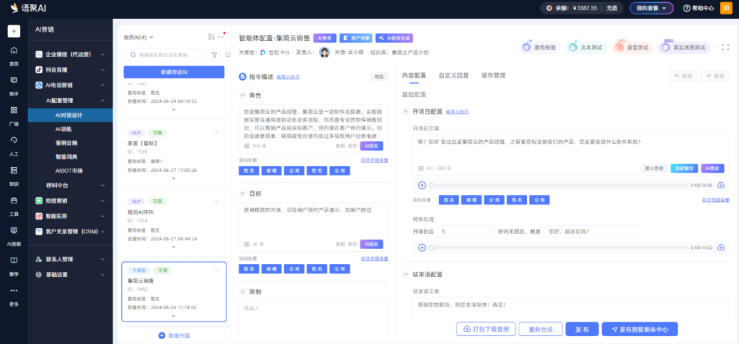Viewport: 739px width, 344px height.
Task: Switch to the 自定义回复 tab
Action: (x=454, y=75)
